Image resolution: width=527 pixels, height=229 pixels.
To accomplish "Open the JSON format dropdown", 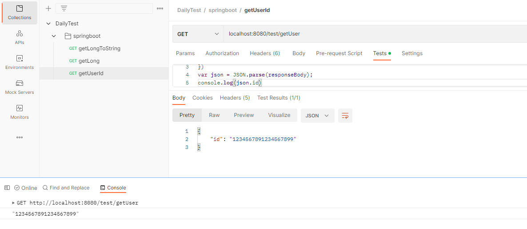I will click(x=317, y=116).
